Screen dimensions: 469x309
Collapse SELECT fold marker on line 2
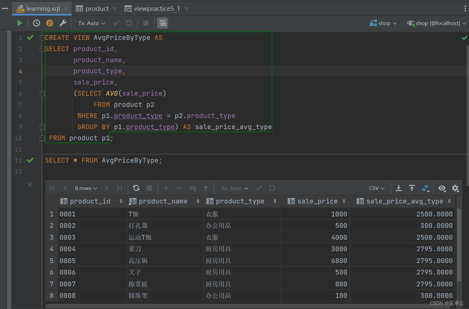click(x=42, y=49)
